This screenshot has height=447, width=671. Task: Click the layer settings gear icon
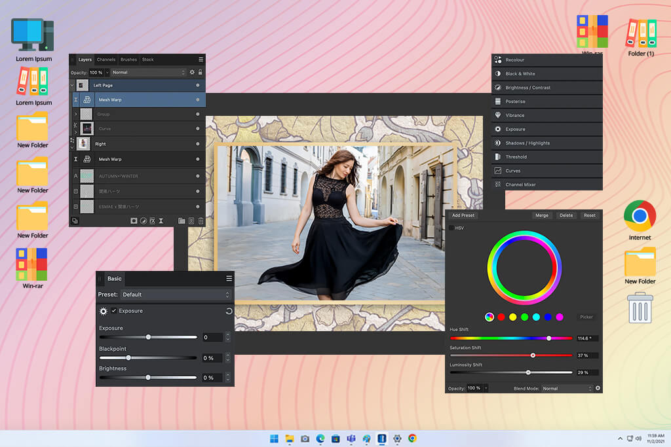(192, 72)
